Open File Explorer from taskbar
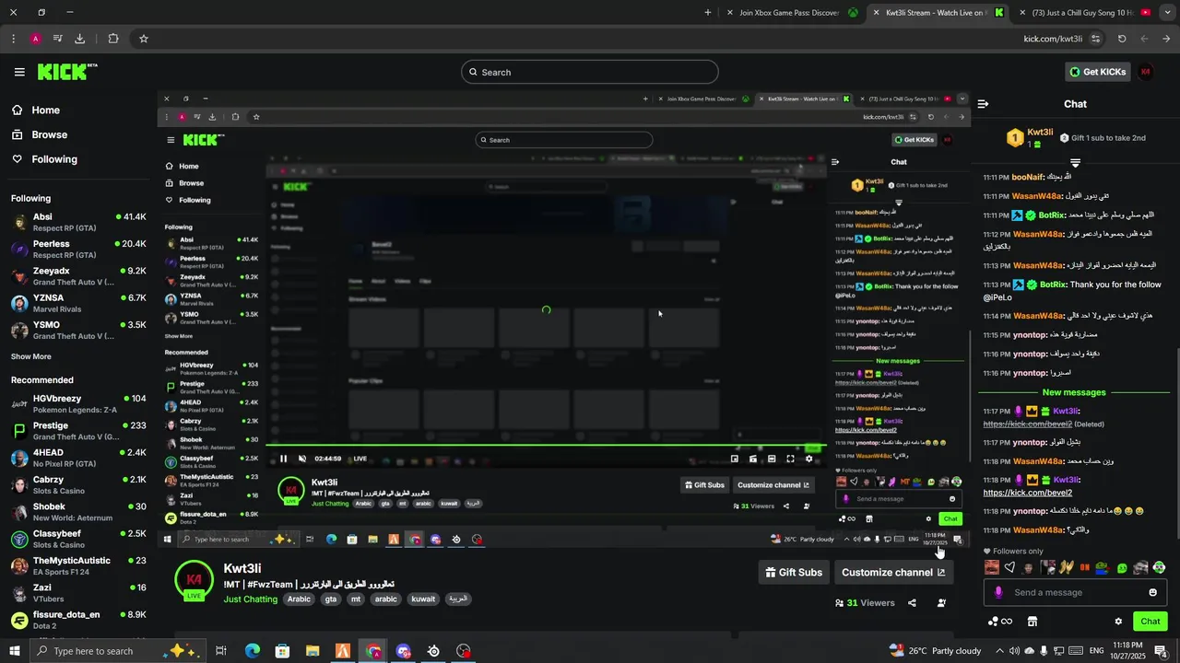This screenshot has width=1180, height=663. coord(313,651)
